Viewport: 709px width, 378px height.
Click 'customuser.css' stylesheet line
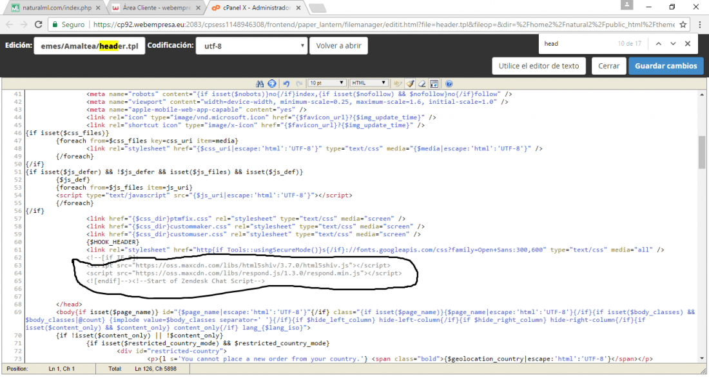pyautogui.click(x=254, y=234)
